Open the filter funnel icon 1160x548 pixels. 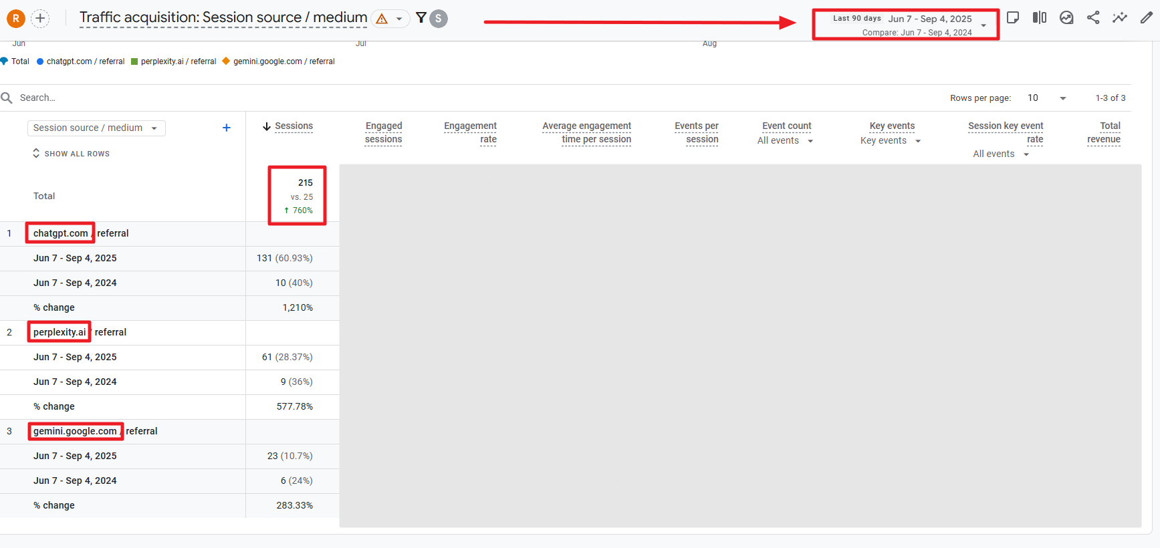click(421, 18)
